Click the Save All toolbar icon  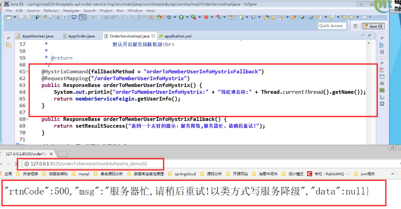point(28,17)
